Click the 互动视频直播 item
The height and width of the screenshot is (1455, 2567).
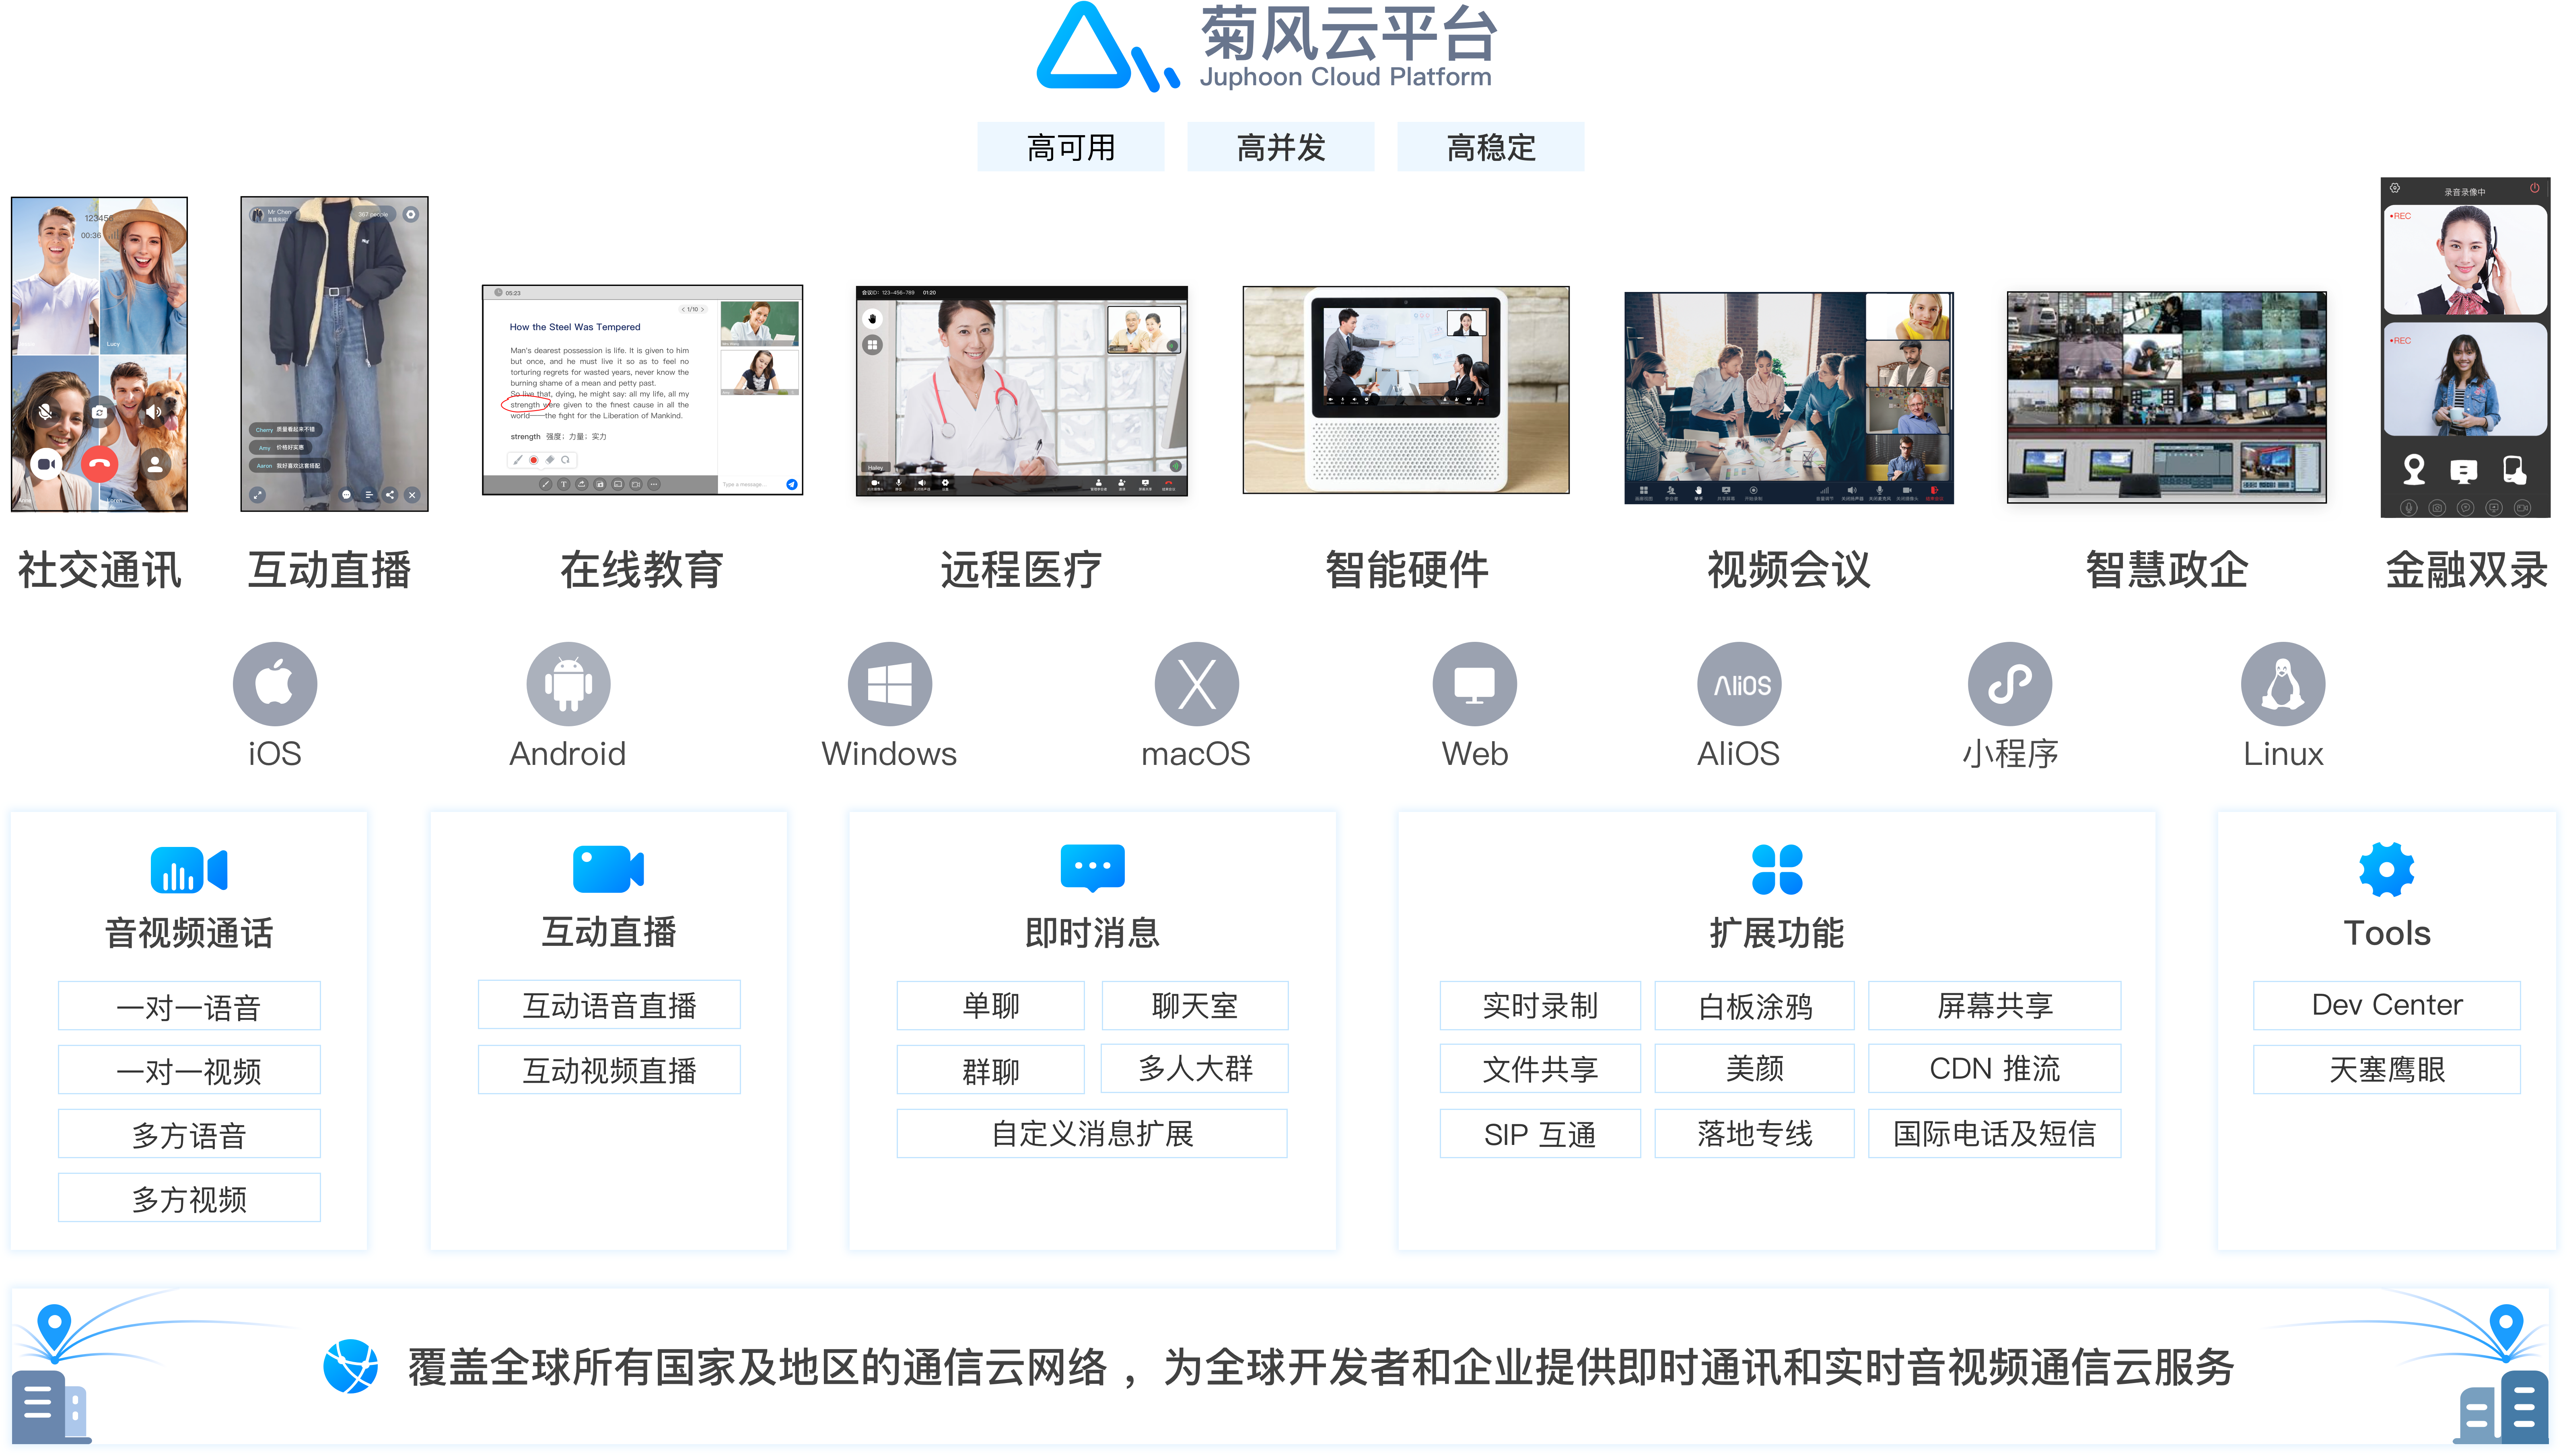pyautogui.click(x=609, y=1069)
